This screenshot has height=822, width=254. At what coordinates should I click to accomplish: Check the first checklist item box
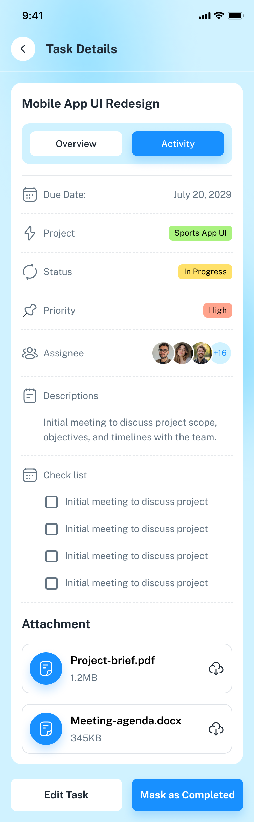click(51, 502)
